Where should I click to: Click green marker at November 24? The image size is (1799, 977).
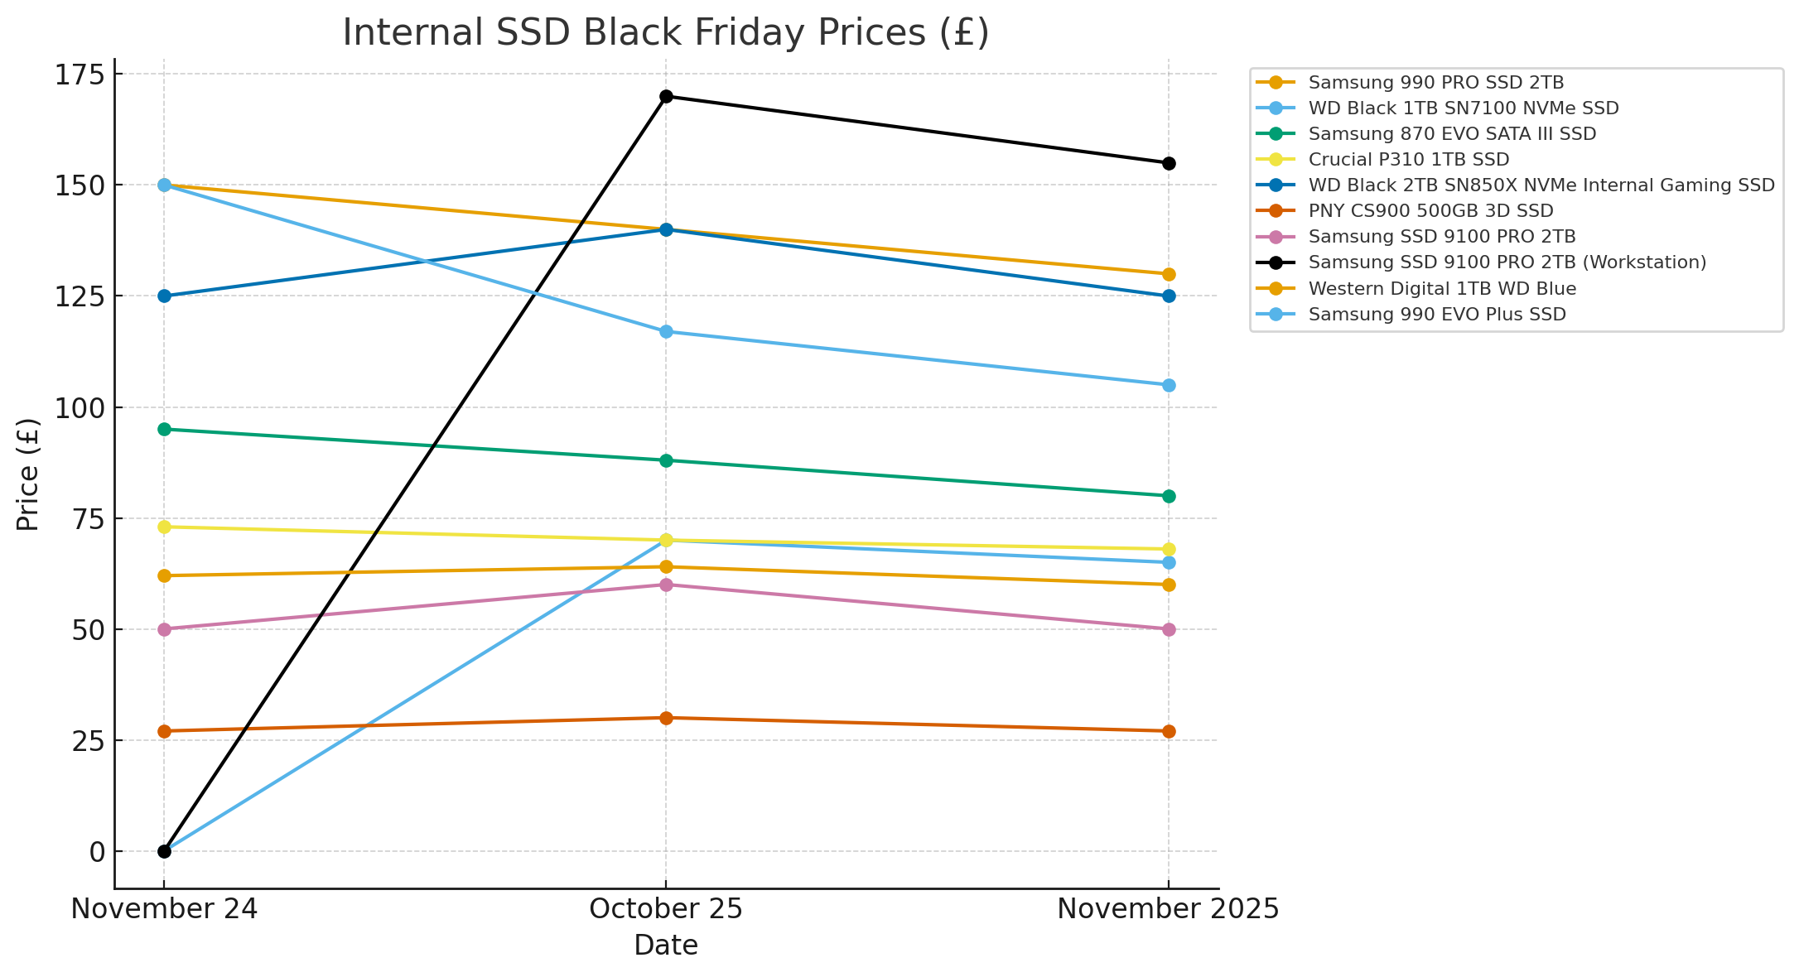(164, 429)
